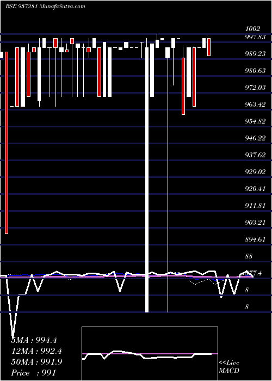The image size is (272, 381).
Task: Click the 911.81 price axis label
Action: tap(256, 206)
